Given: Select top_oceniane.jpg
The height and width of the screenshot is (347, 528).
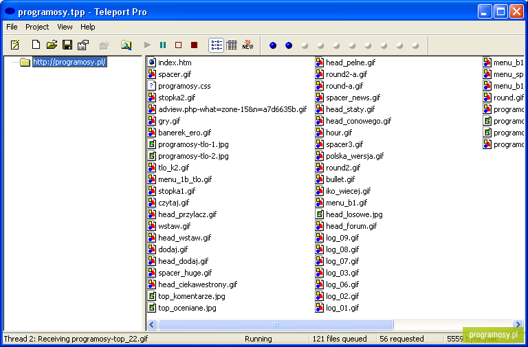Looking at the screenshot, I should coord(187,308).
